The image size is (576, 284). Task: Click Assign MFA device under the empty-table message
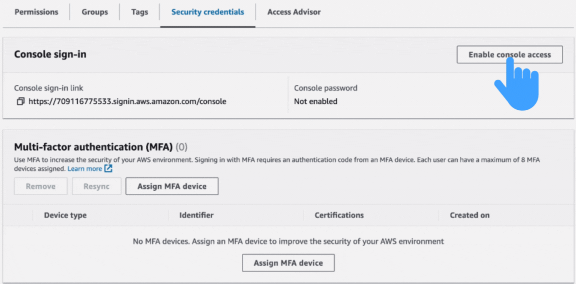pos(288,263)
